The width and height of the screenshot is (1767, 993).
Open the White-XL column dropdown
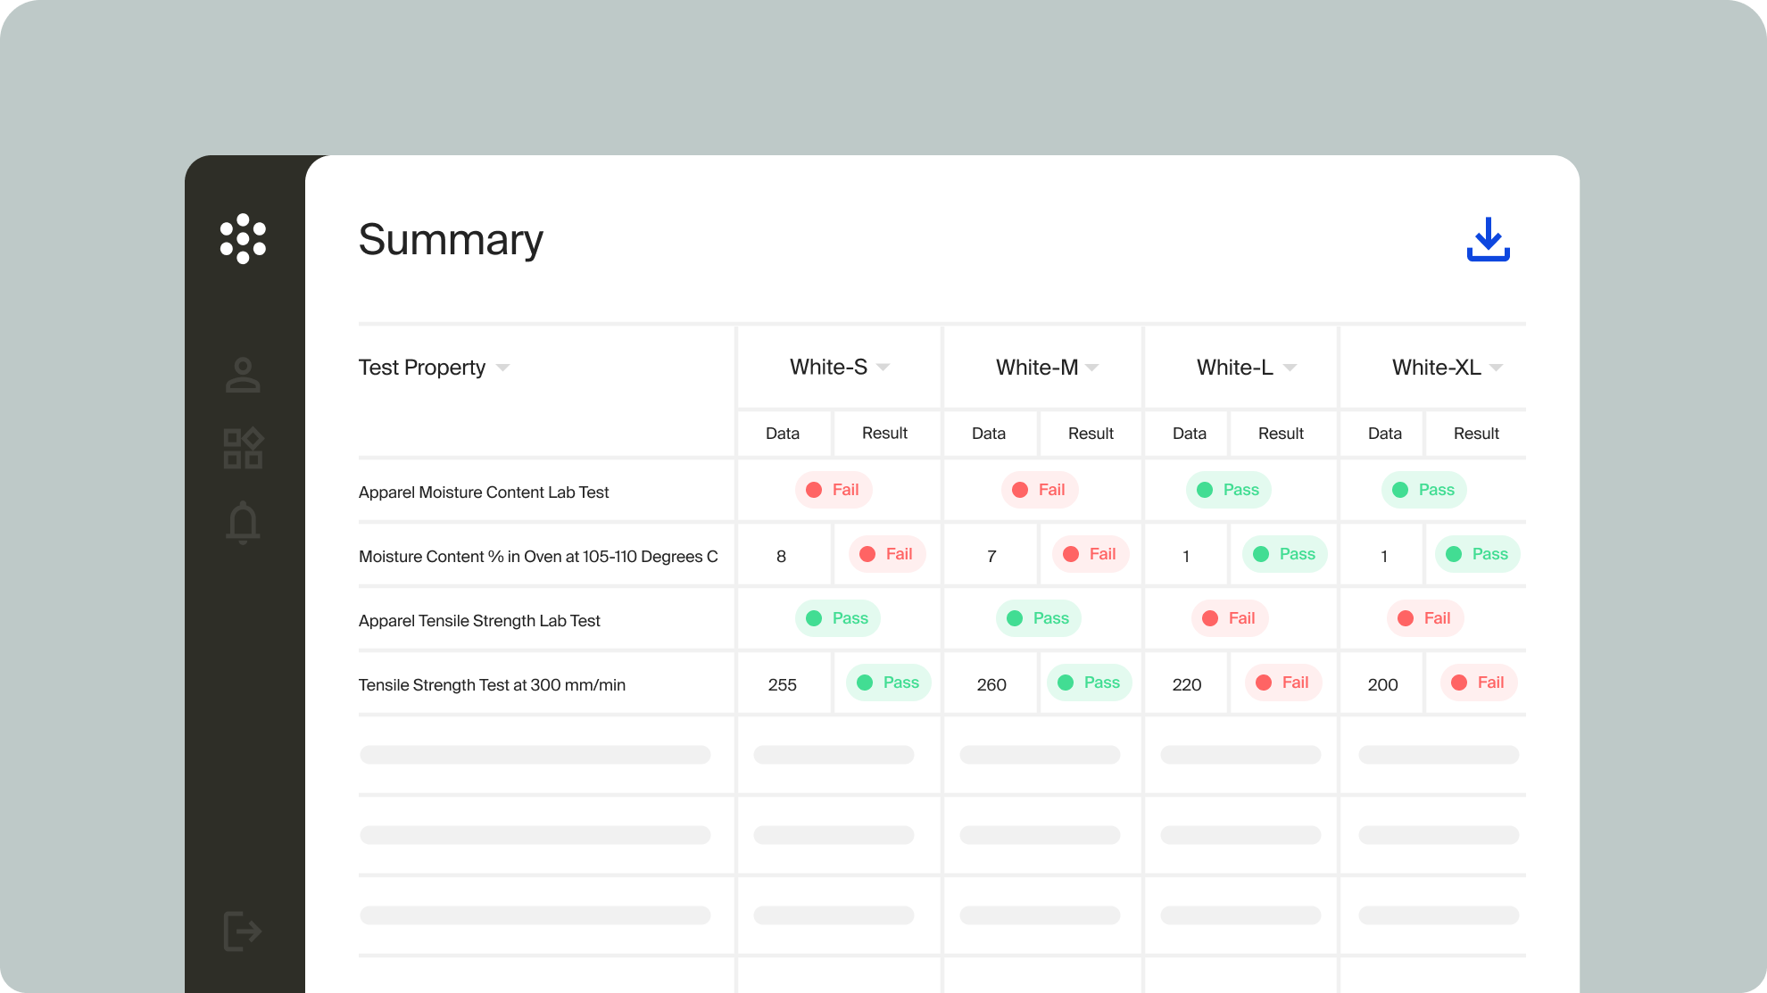coord(1497,368)
